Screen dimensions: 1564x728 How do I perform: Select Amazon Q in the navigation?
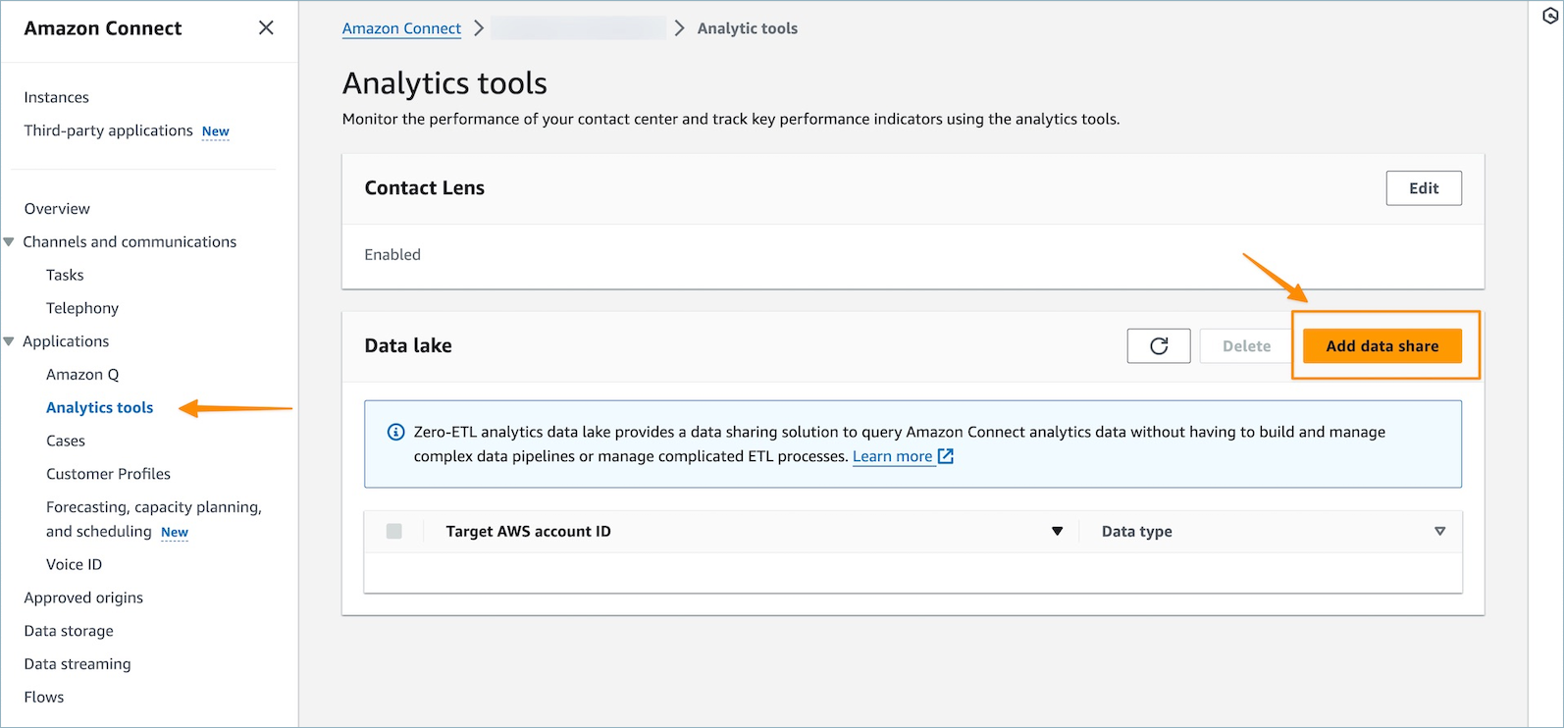[x=82, y=375]
